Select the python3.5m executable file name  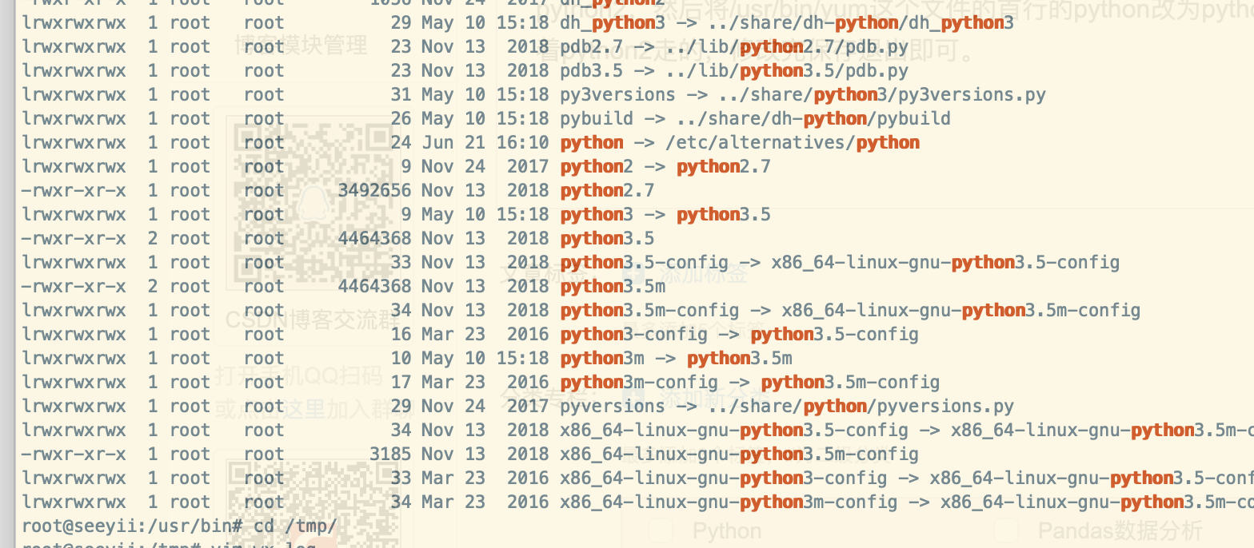613,286
